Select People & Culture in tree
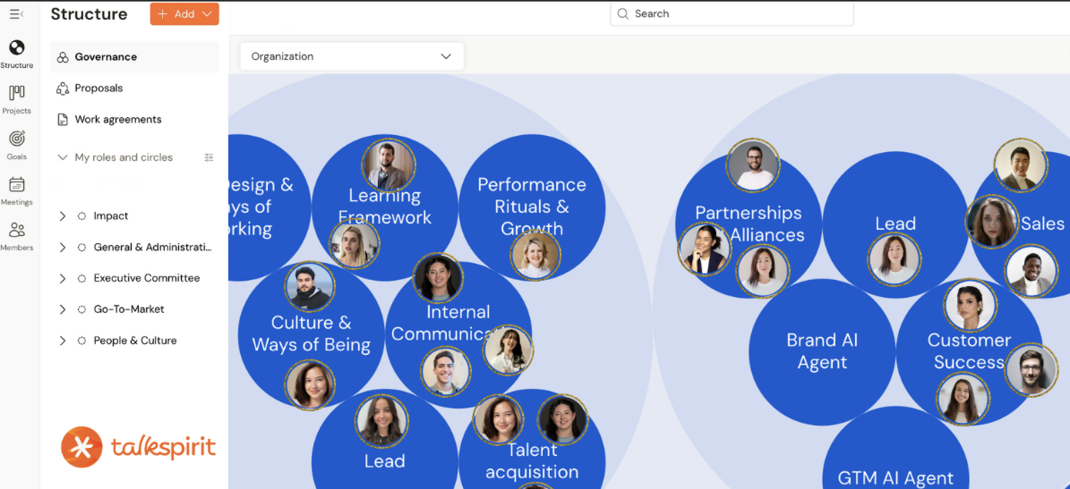1070x489 pixels. pos(135,341)
